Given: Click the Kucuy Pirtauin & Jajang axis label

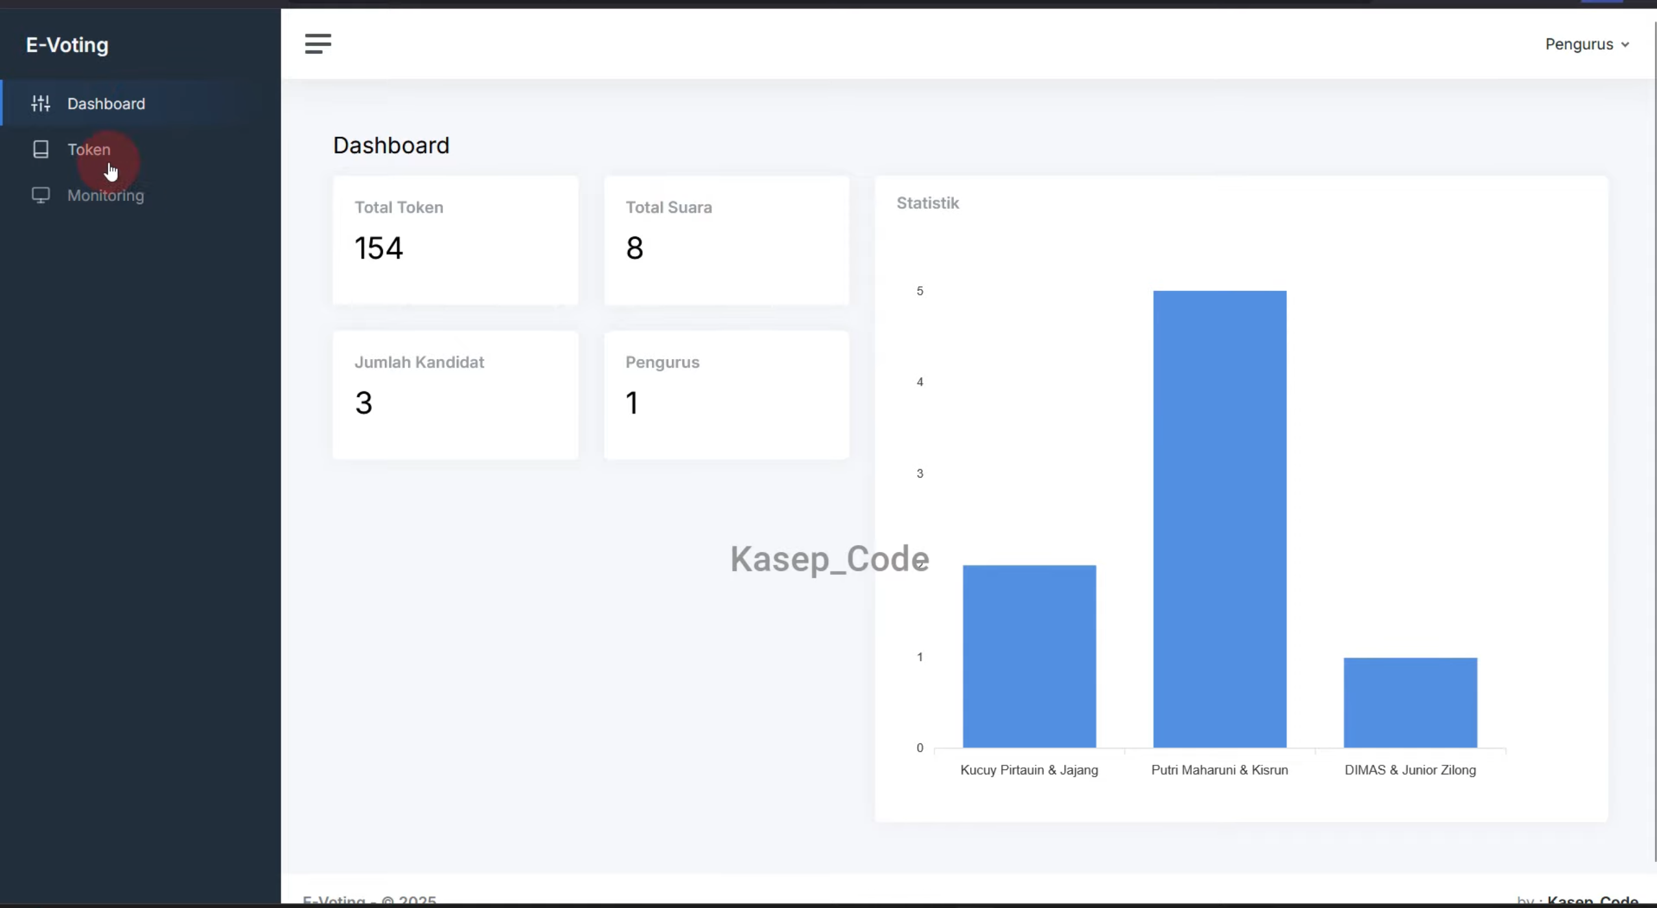Looking at the screenshot, I should pyautogui.click(x=1029, y=770).
